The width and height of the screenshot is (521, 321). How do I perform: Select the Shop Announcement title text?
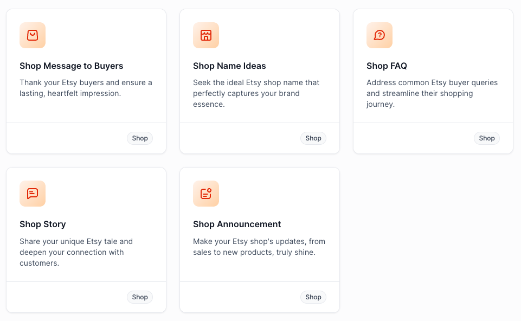(x=237, y=224)
